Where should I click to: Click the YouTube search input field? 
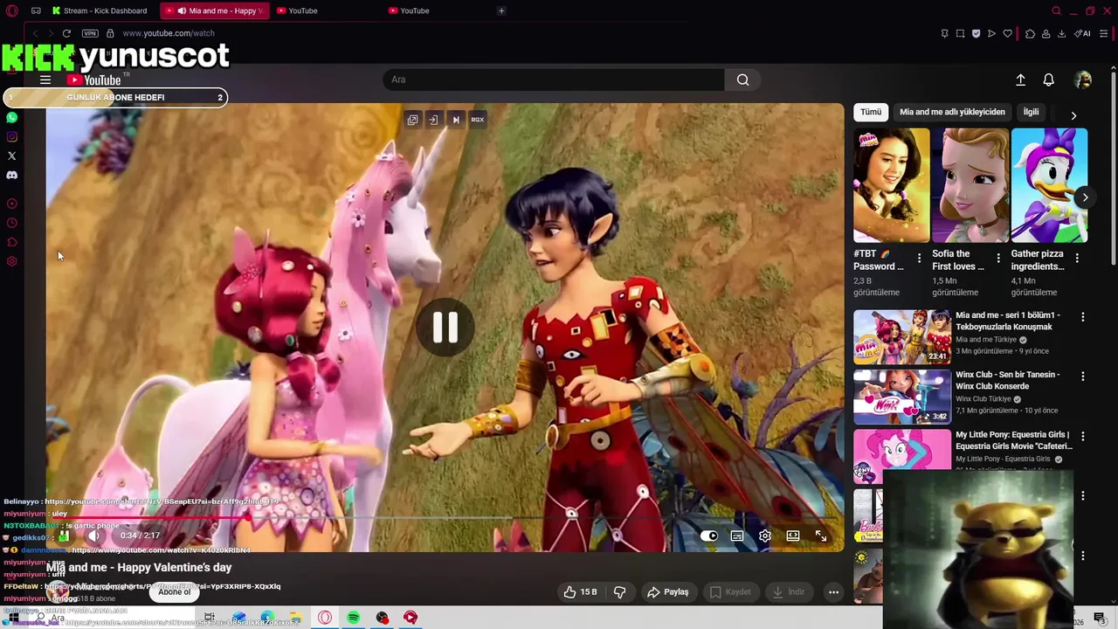pos(554,79)
